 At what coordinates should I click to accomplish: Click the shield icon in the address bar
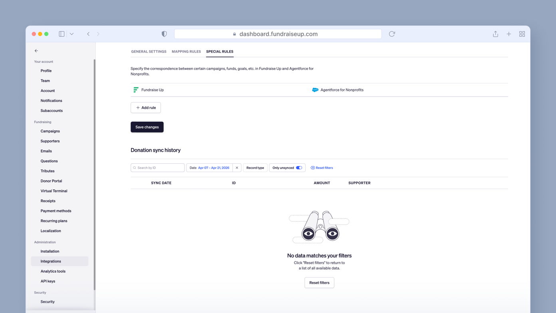[x=164, y=34]
